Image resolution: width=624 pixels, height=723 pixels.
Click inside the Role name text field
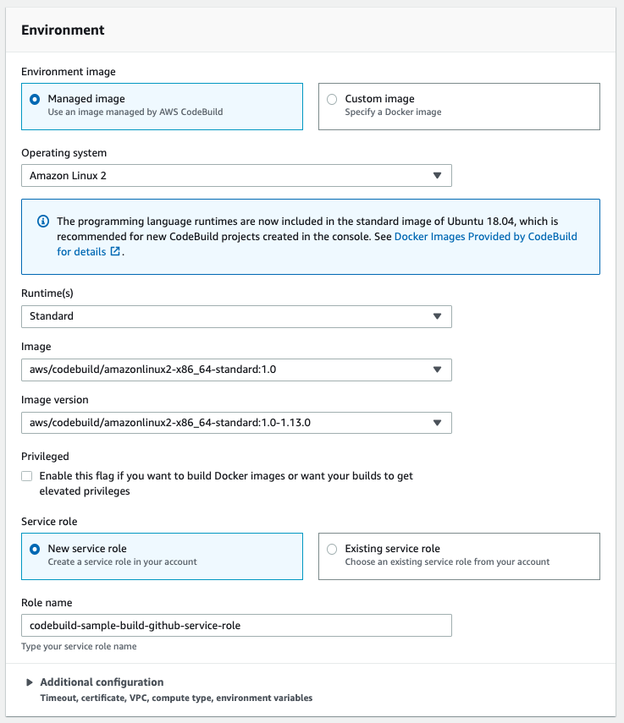pos(235,626)
